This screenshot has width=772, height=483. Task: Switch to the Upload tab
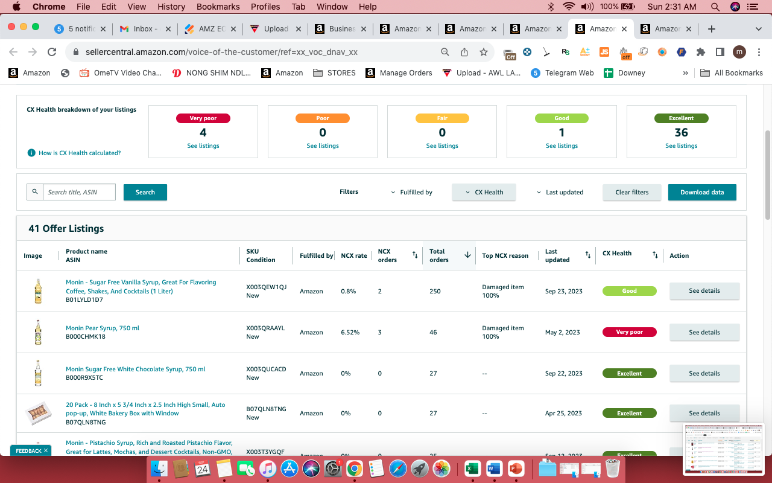[x=274, y=29]
